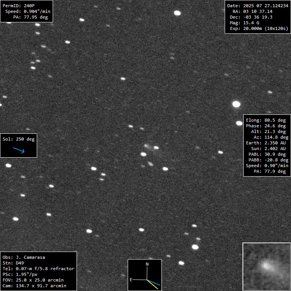Click the 'Sun: 2.402 AU' line
The width and height of the screenshot is (291, 291).
[268, 149]
